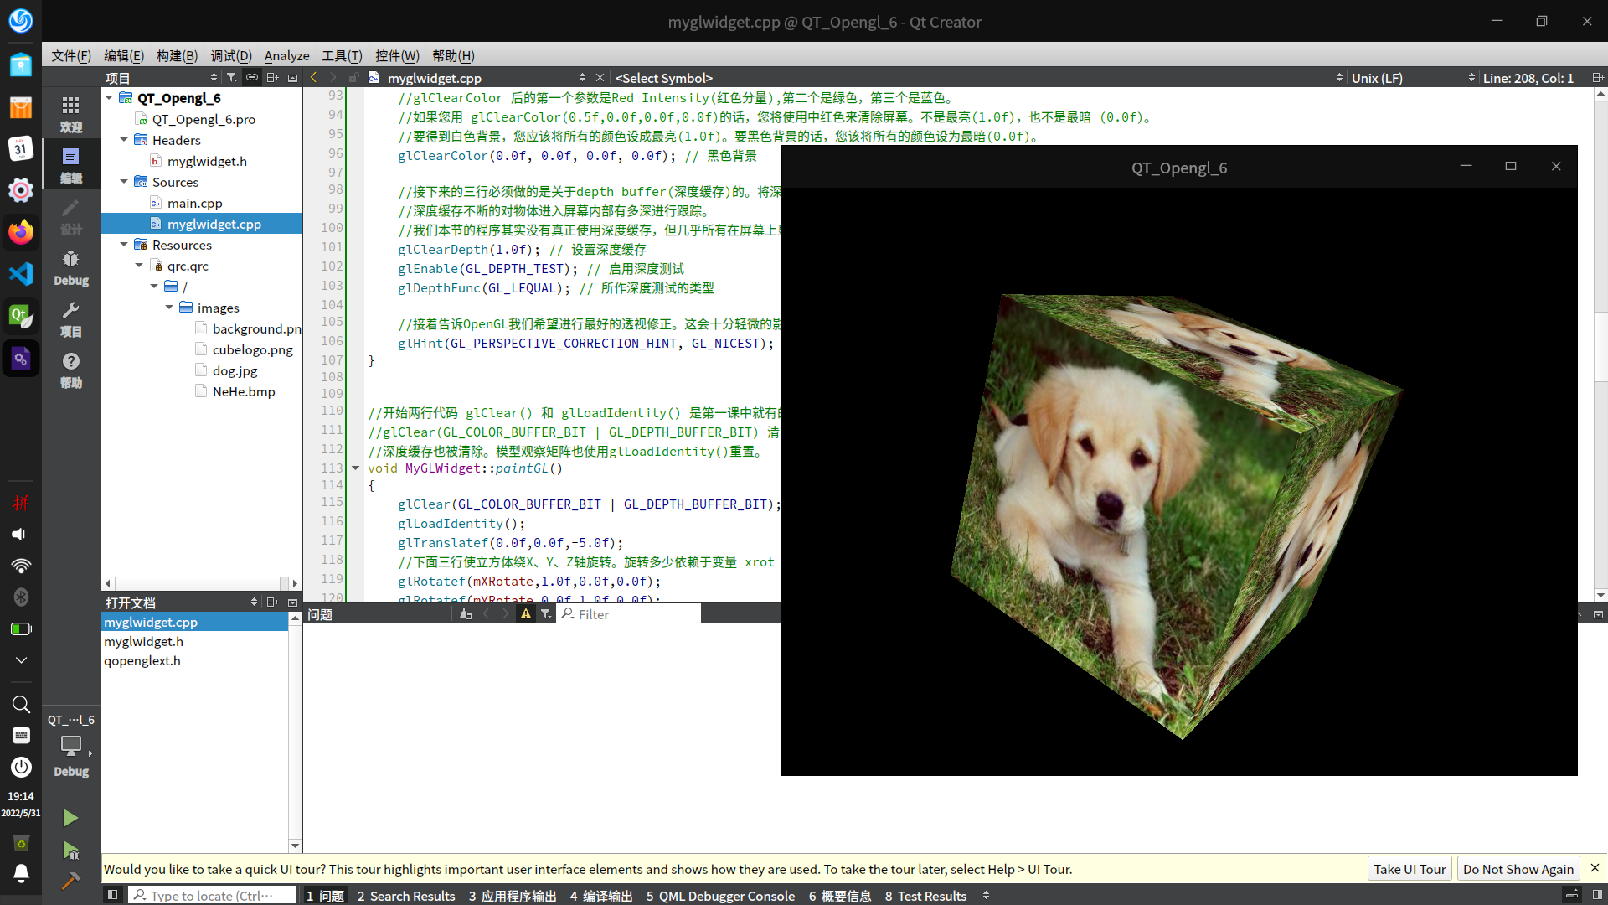Click Take UI Tour button
The width and height of the screenshot is (1608, 905).
[x=1410, y=869]
